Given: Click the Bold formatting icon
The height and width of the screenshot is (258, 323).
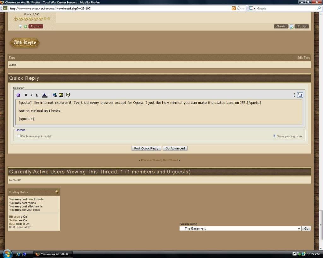Looking at the screenshot, I should [x=26, y=95].
